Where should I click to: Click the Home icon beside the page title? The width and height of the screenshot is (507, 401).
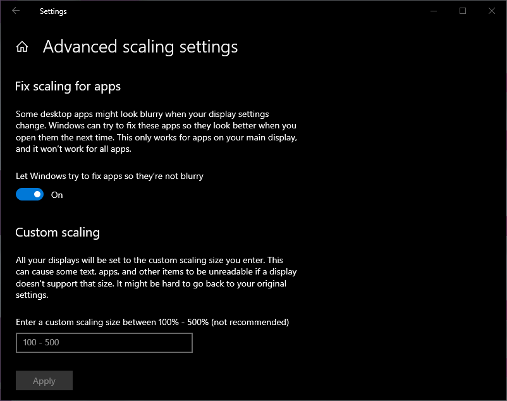22,47
